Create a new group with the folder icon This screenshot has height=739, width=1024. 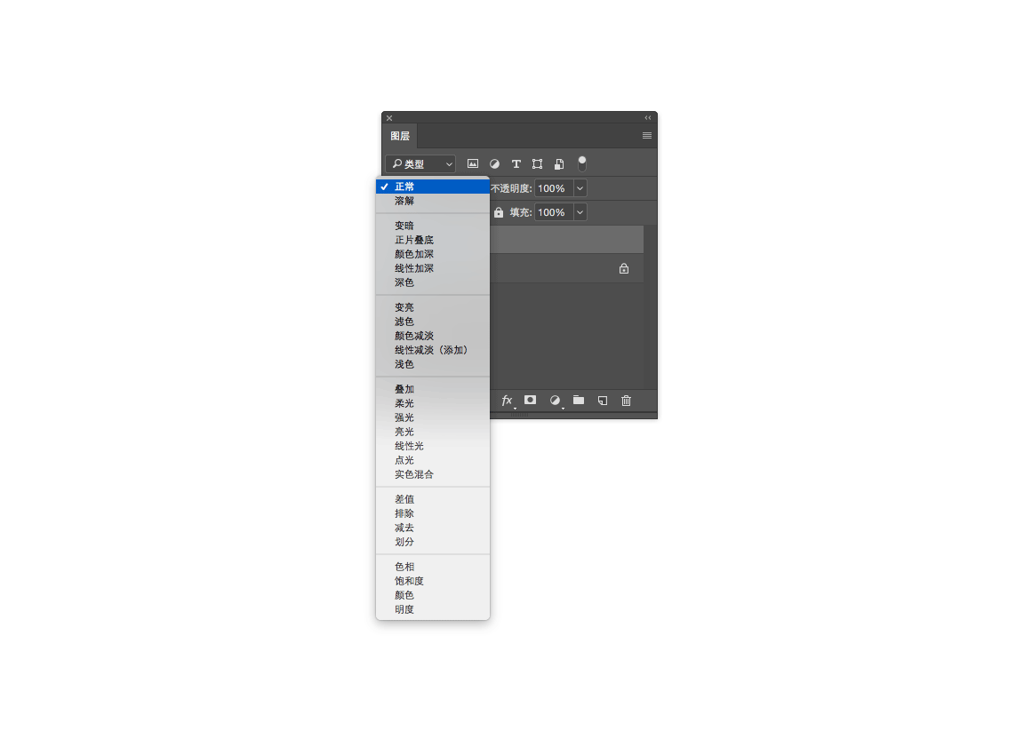point(577,401)
